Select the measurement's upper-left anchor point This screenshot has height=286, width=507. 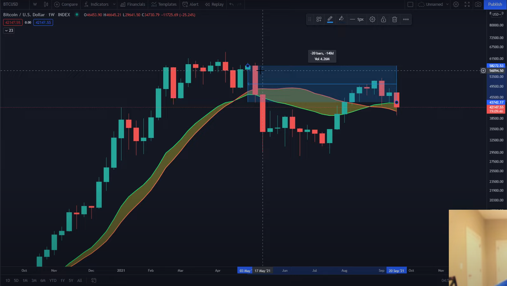[248, 66]
